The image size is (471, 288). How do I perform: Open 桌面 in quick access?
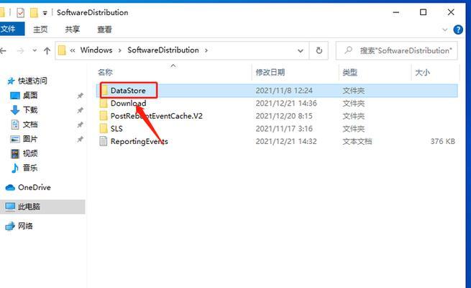(x=30, y=96)
